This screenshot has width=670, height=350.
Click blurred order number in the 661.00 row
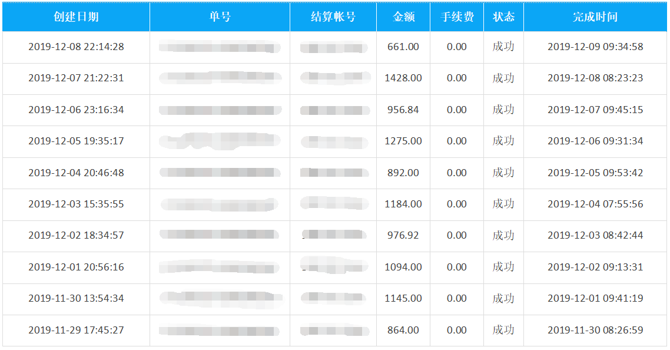coord(220,47)
